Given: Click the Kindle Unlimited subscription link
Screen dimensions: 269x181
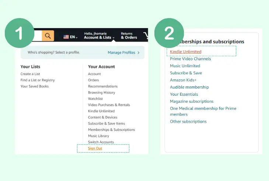Looking at the screenshot, I should pyautogui.click(x=186, y=52).
